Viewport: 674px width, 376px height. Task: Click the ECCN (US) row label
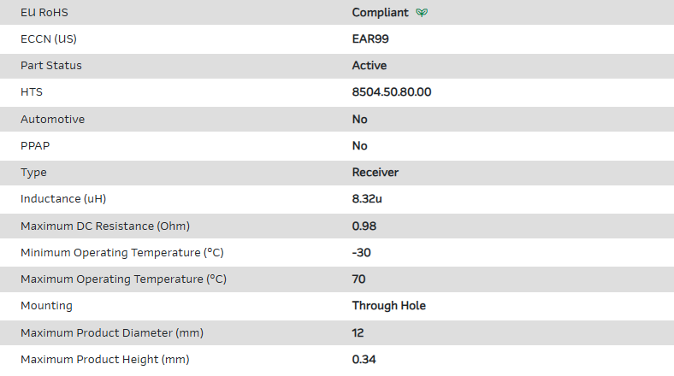coord(54,39)
